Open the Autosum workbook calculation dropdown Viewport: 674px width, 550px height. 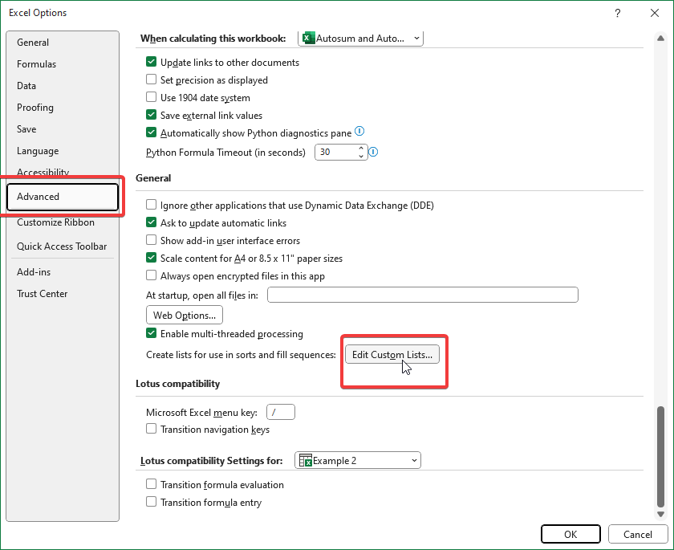[x=361, y=38]
